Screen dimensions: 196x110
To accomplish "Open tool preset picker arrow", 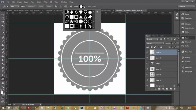I will pyautogui.click(x=7, y=6).
